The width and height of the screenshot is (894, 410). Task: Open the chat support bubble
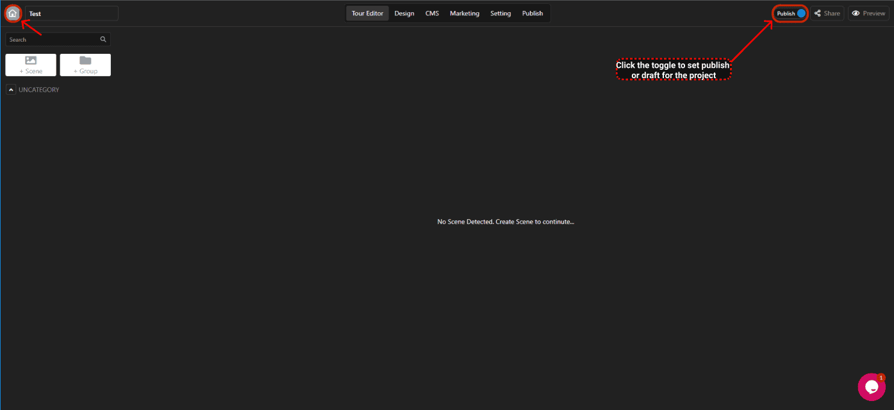click(x=871, y=387)
